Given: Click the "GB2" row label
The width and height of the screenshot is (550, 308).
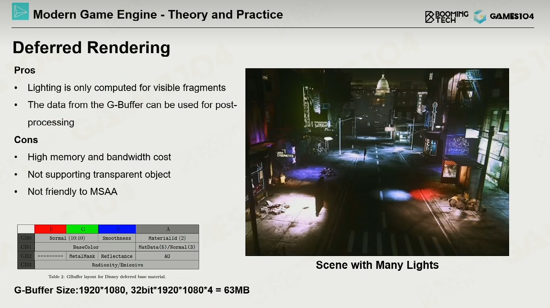Looking at the screenshot, I should [x=26, y=256].
